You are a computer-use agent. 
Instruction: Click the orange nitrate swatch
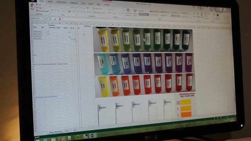click(x=186, y=114)
